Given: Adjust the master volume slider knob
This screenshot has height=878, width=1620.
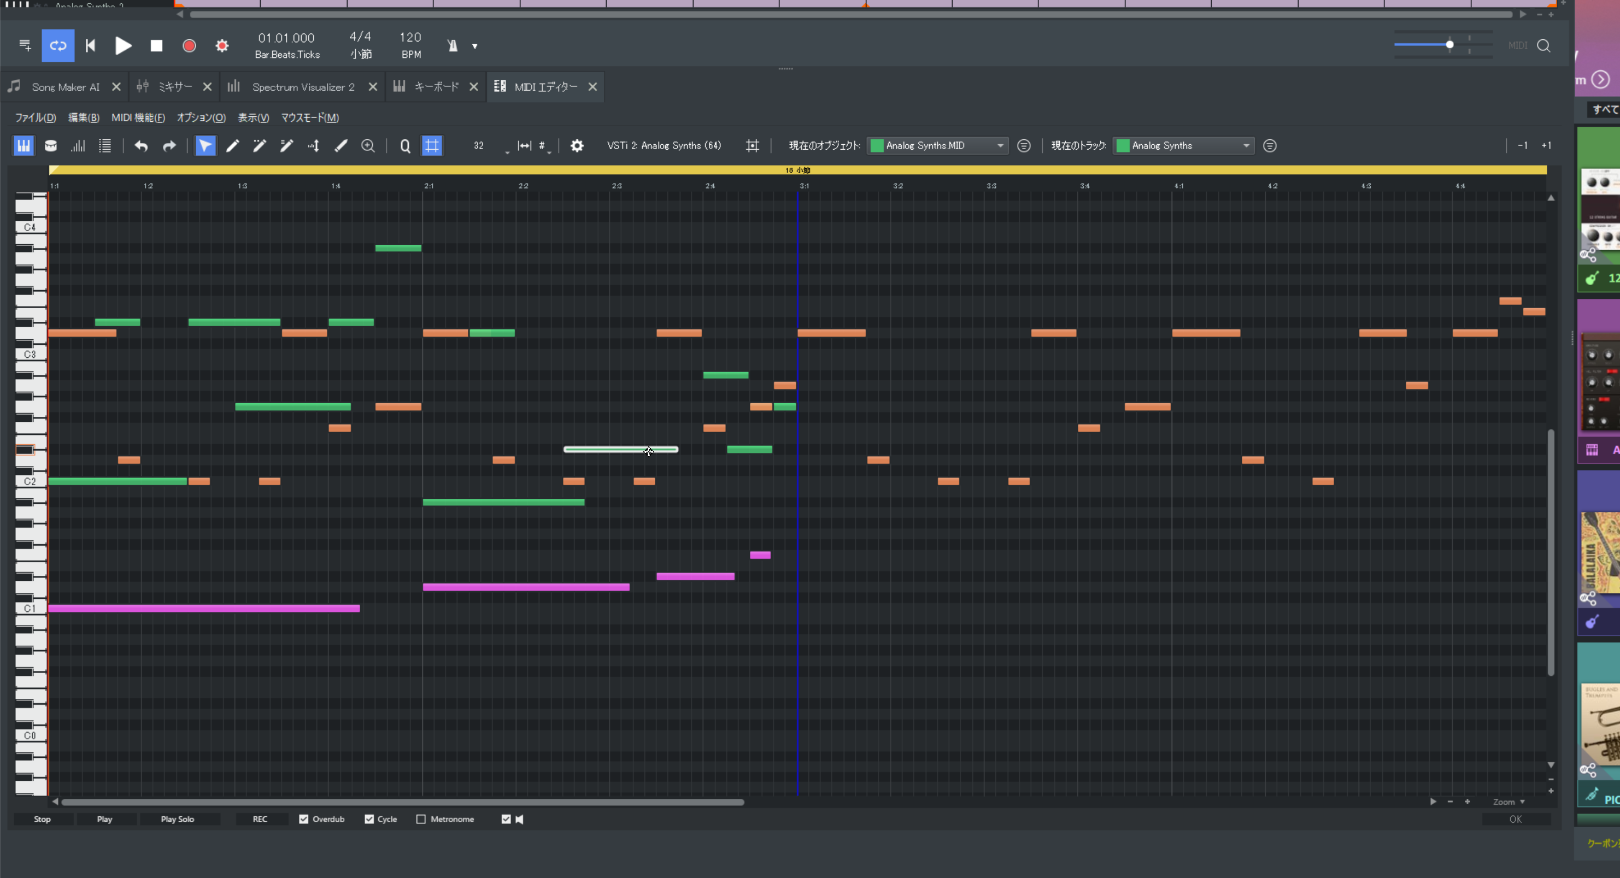Looking at the screenshot, I should [x=1449, y=45].
